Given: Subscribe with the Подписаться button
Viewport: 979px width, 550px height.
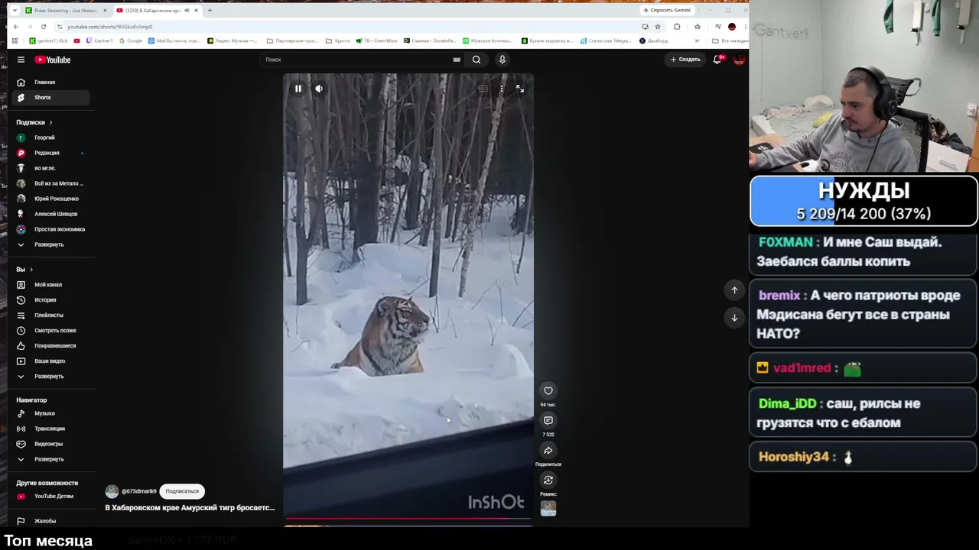Looking at the screenshot, I should [x=182, y=491].
